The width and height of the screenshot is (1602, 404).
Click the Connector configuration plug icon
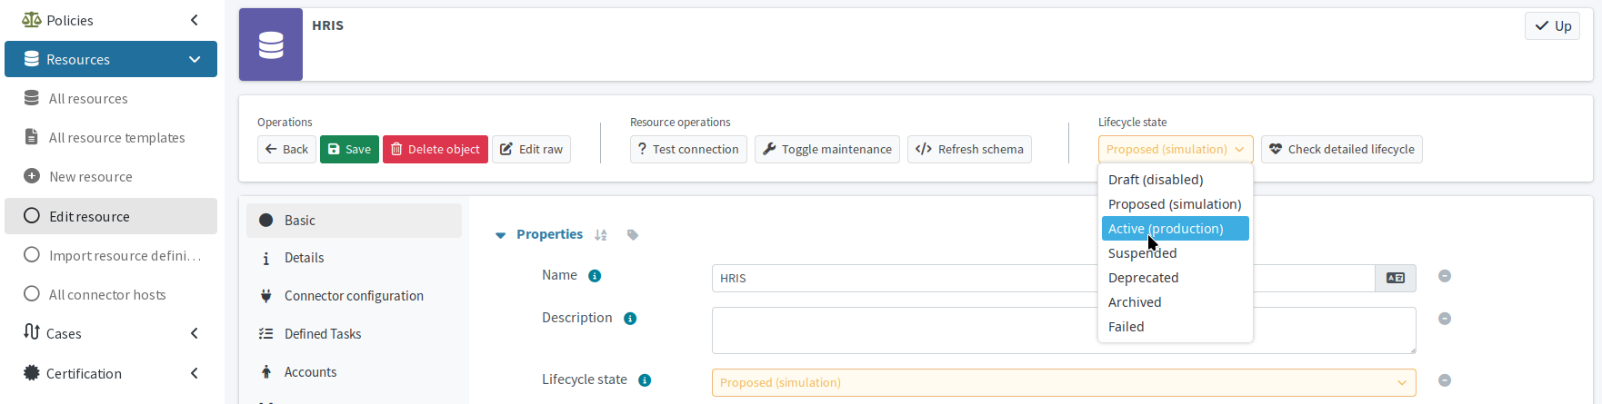[x=266, y=296]
